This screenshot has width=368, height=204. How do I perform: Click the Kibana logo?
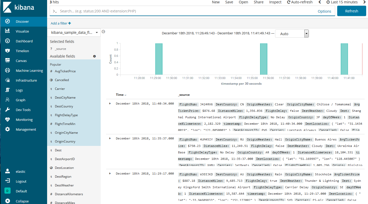(x=19, y=7)
